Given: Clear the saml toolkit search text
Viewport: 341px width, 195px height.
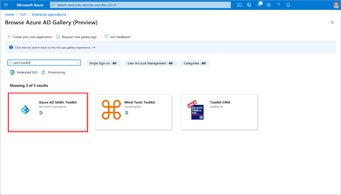Looking at the screenshot, I should (78, 63).
